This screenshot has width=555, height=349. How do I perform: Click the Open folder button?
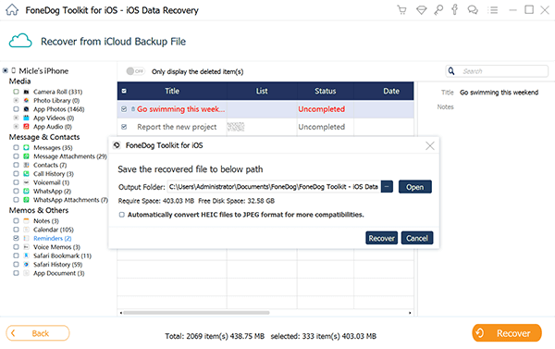414,187
